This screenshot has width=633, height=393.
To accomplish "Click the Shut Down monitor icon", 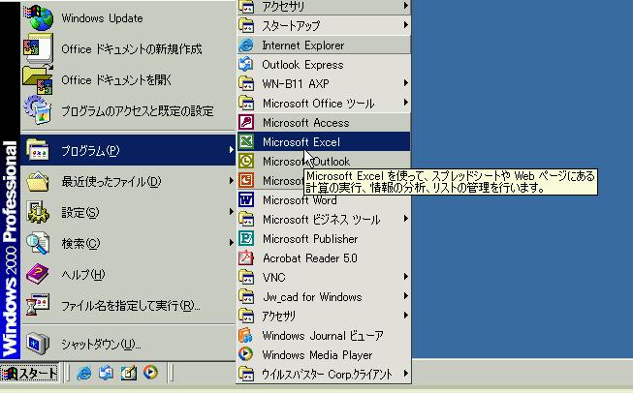I will click(x=38, y=344).
